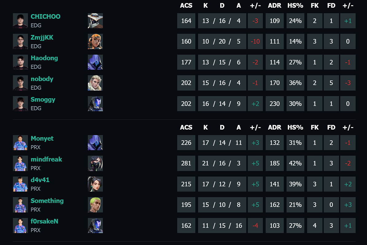
Task: Select the Viper icon beside mindfreak
Action: coord(95,163)
